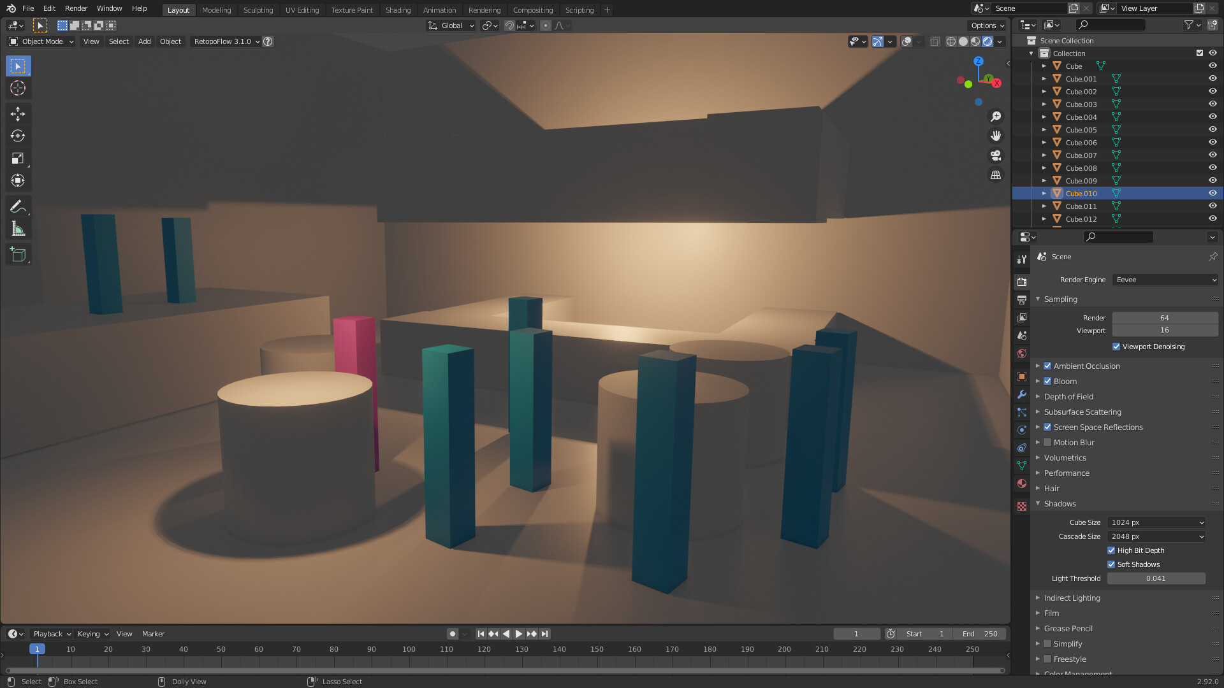Viewport: 1224px width, 688px height.
Task: Hide Cube.005 in the outliner
Action: [x=1212, y=129]
